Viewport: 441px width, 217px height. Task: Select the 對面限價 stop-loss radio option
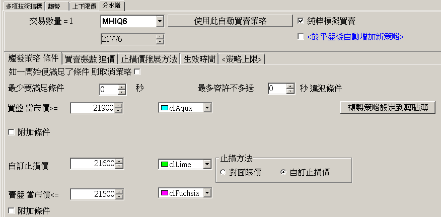coord(224,172)
